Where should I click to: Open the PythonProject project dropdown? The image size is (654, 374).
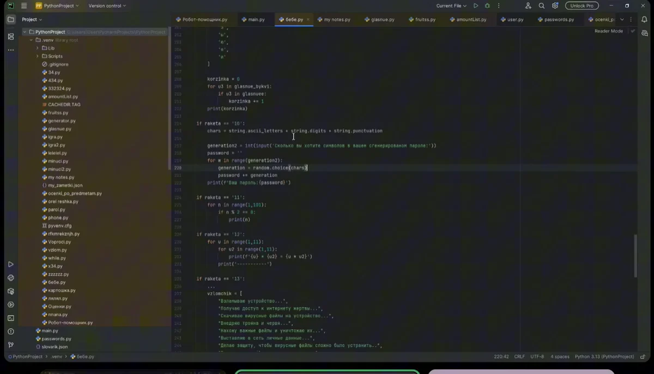point(57,5)
